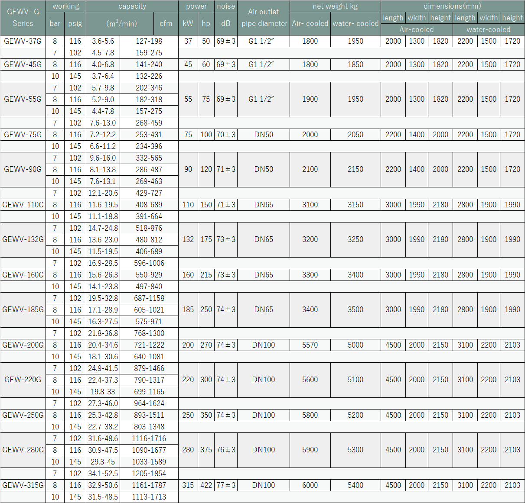525x503 pixels.
Task: Click cfm value '332-565'
Action: point(149,158)
